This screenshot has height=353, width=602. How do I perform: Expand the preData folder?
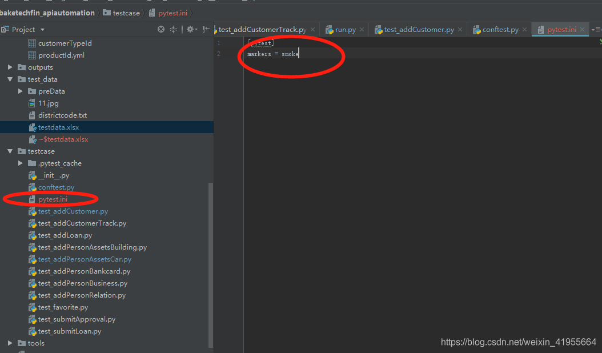21,91
